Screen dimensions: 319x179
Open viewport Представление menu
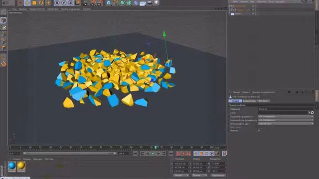click(37, 9)
